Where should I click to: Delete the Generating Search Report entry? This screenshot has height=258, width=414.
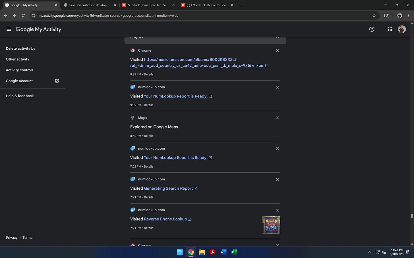277,179
